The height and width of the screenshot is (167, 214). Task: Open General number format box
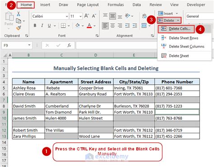pyautogui.click(x=200, y=16)
